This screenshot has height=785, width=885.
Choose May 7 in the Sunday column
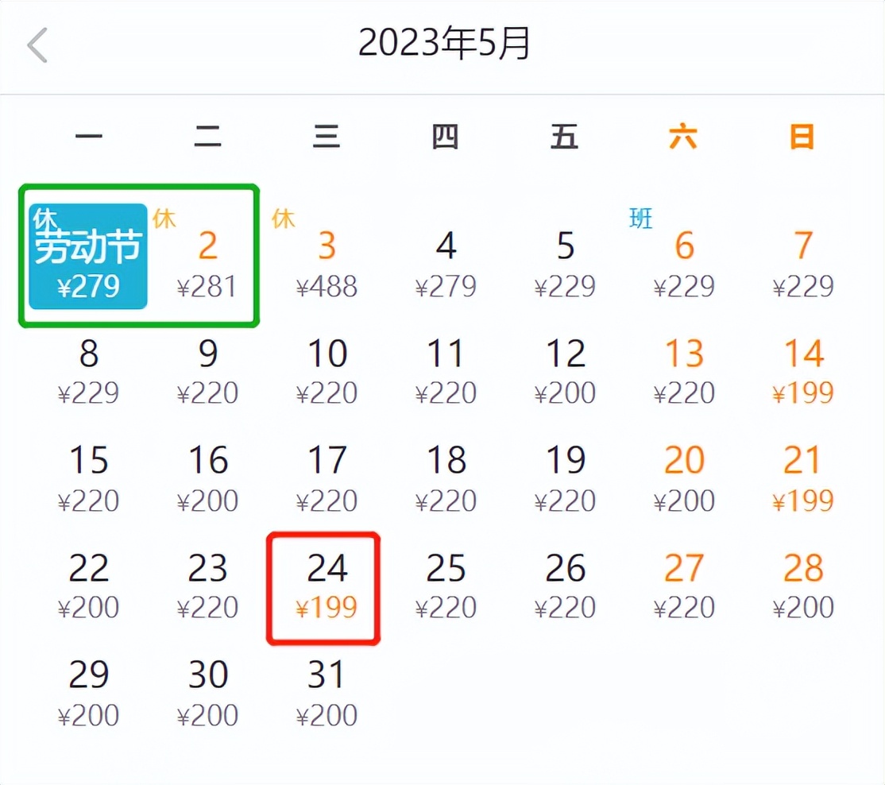[x=803, y=246]
